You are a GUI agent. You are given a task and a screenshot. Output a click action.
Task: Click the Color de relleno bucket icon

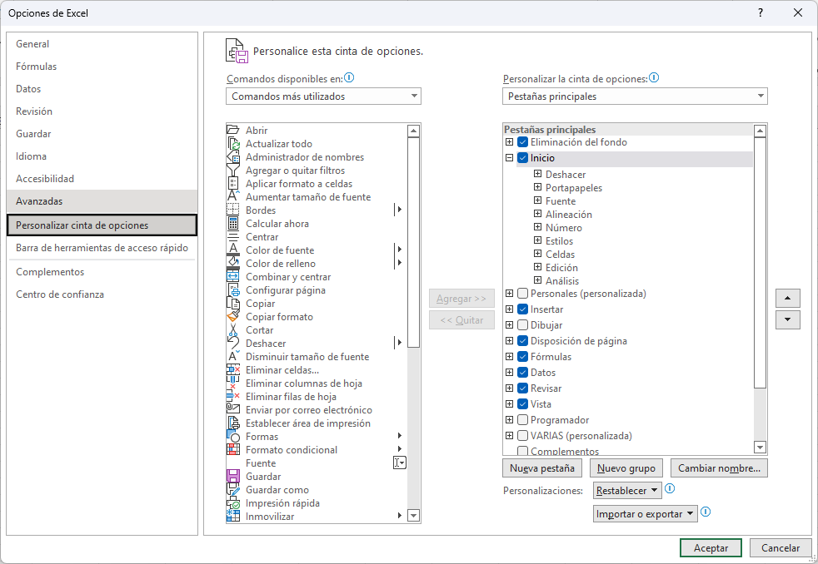coord(232,263)
